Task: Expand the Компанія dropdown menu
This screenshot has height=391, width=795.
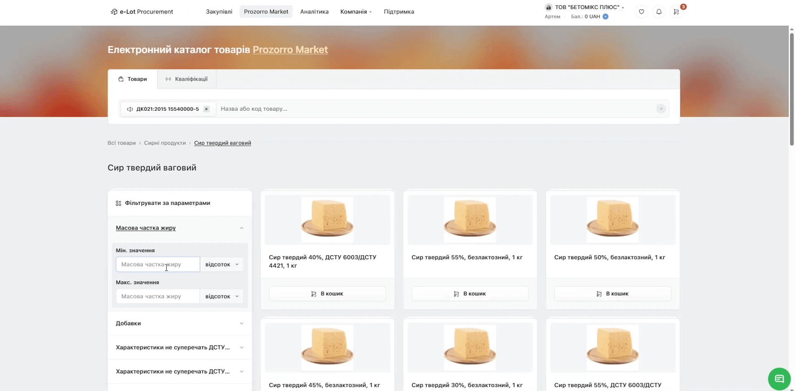Action: tap(356, 12)
